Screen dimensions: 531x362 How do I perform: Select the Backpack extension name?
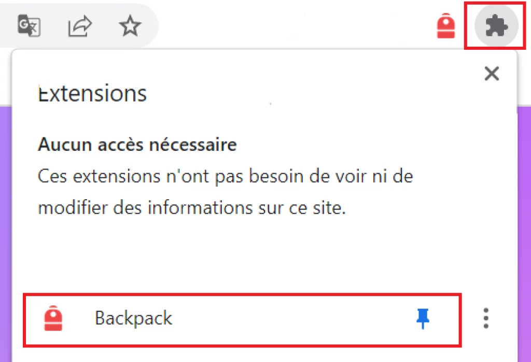[133, 318]
